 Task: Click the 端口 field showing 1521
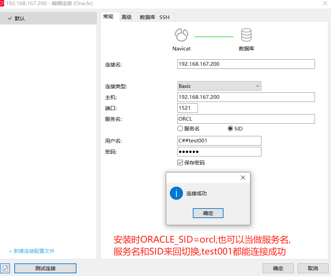[x=188, y=108]
